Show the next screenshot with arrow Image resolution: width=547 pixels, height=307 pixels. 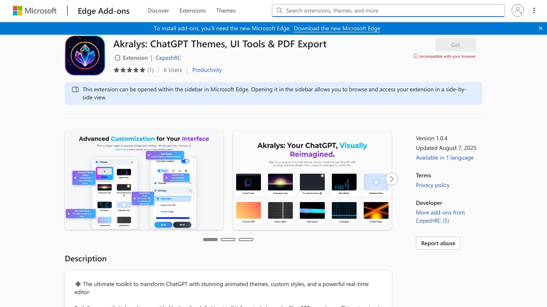[392, 179]
